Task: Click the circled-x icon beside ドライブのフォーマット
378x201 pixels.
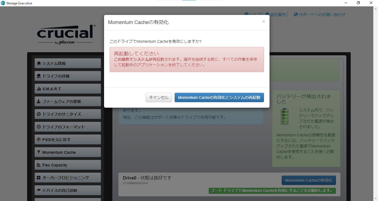Action: [x=39, y=127]
